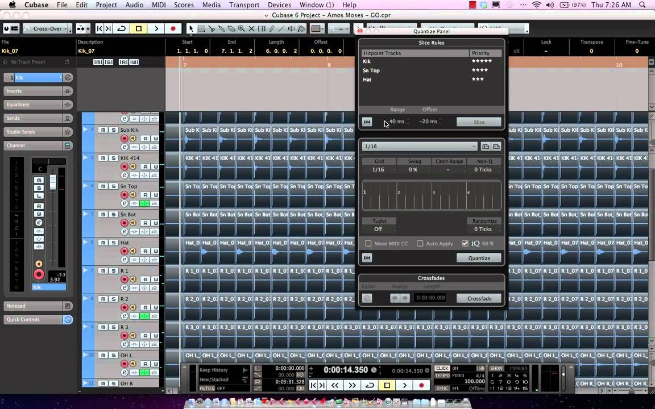Click the Spotlight search icon in the menu bar
Viewport: 655px width, 409px height.
(642, 5)
